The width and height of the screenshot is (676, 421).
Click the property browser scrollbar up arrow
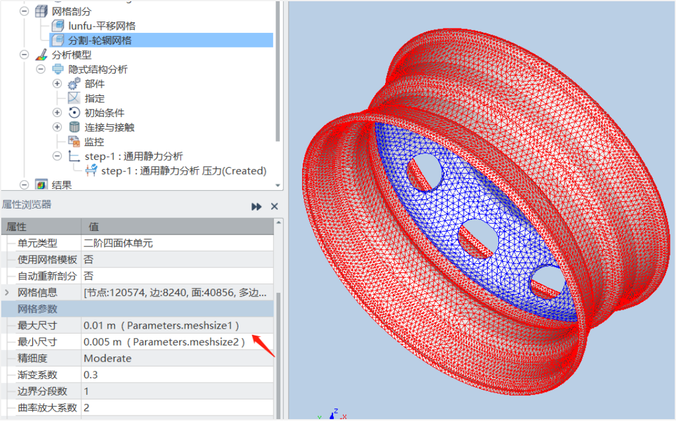point(279,223)
